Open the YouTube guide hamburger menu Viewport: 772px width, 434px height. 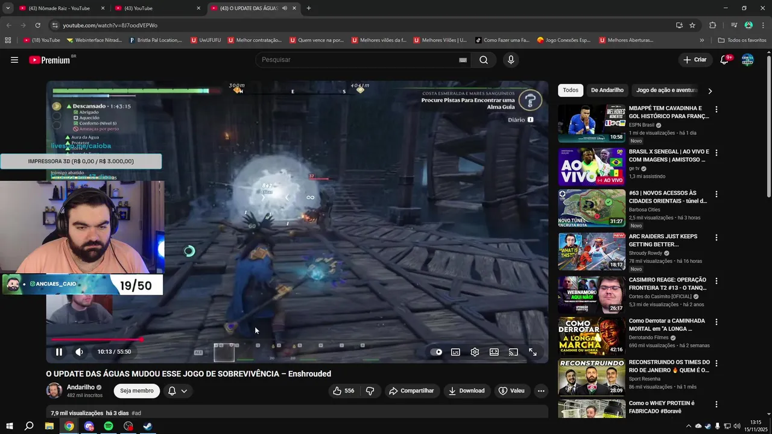point(14,60)
